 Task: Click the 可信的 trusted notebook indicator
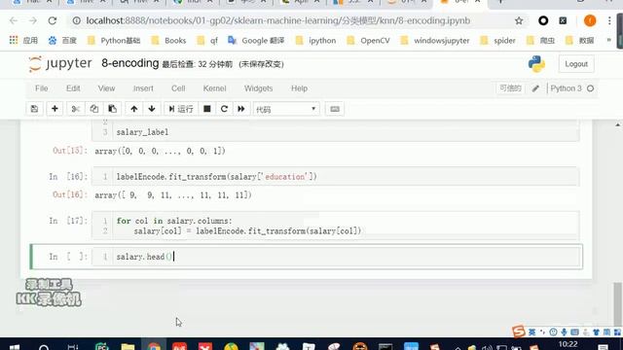(510, 88)
